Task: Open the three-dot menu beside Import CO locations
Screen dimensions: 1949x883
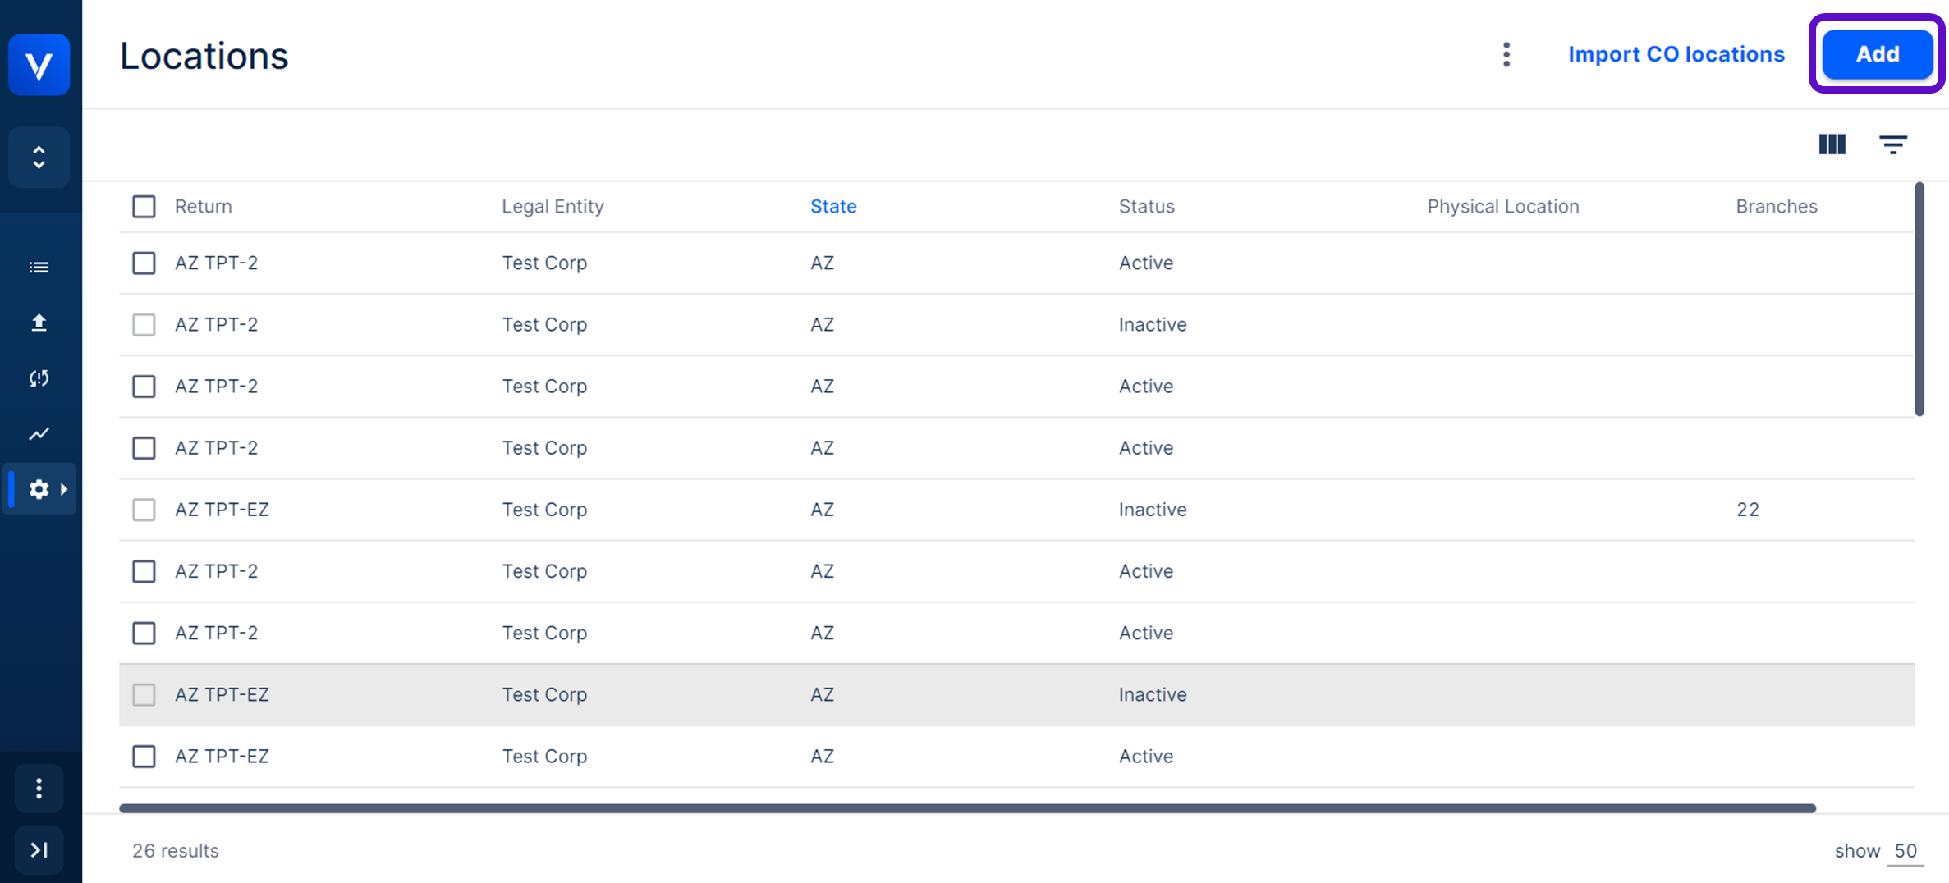Action: click(1506, 54)
